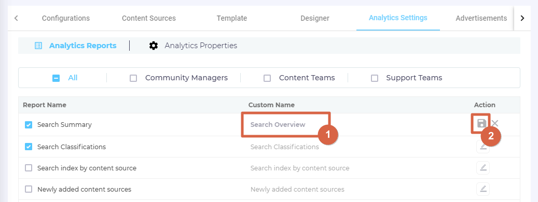Click the Analytics Reports list icon
This screenshot has height=202, width=538.
pos(38,46)
